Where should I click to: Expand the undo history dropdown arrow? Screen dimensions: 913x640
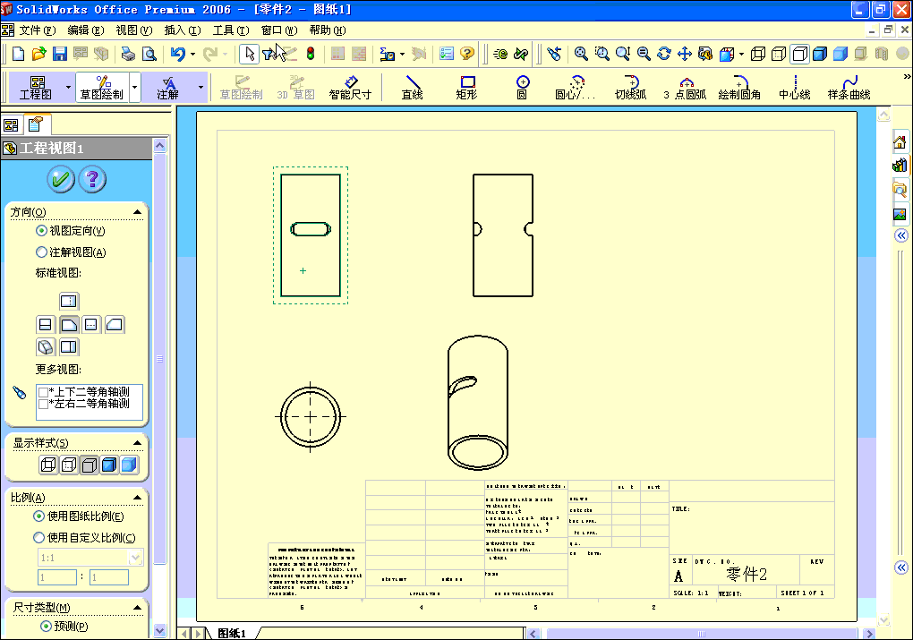point(192,55)
